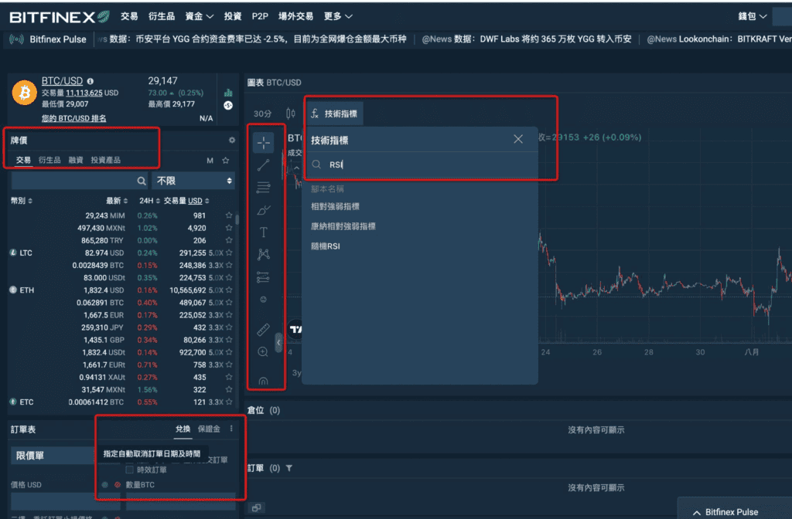Favorite the 31,547 MXNt row star
792x519 pixels.
click(x=229, y=390)
